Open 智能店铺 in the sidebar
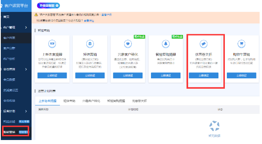Screen dimensions: 262x144 (9, 122)
